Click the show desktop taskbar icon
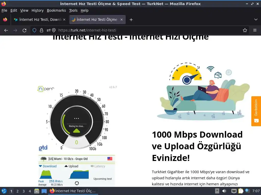 tap(44, 191)
